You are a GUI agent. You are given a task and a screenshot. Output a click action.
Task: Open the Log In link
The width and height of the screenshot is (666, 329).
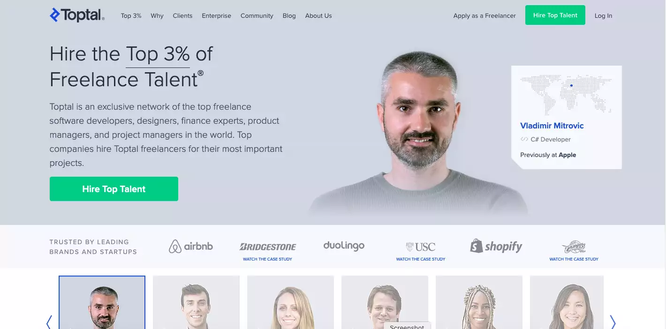pyautogui.click(x=603, y=15)
